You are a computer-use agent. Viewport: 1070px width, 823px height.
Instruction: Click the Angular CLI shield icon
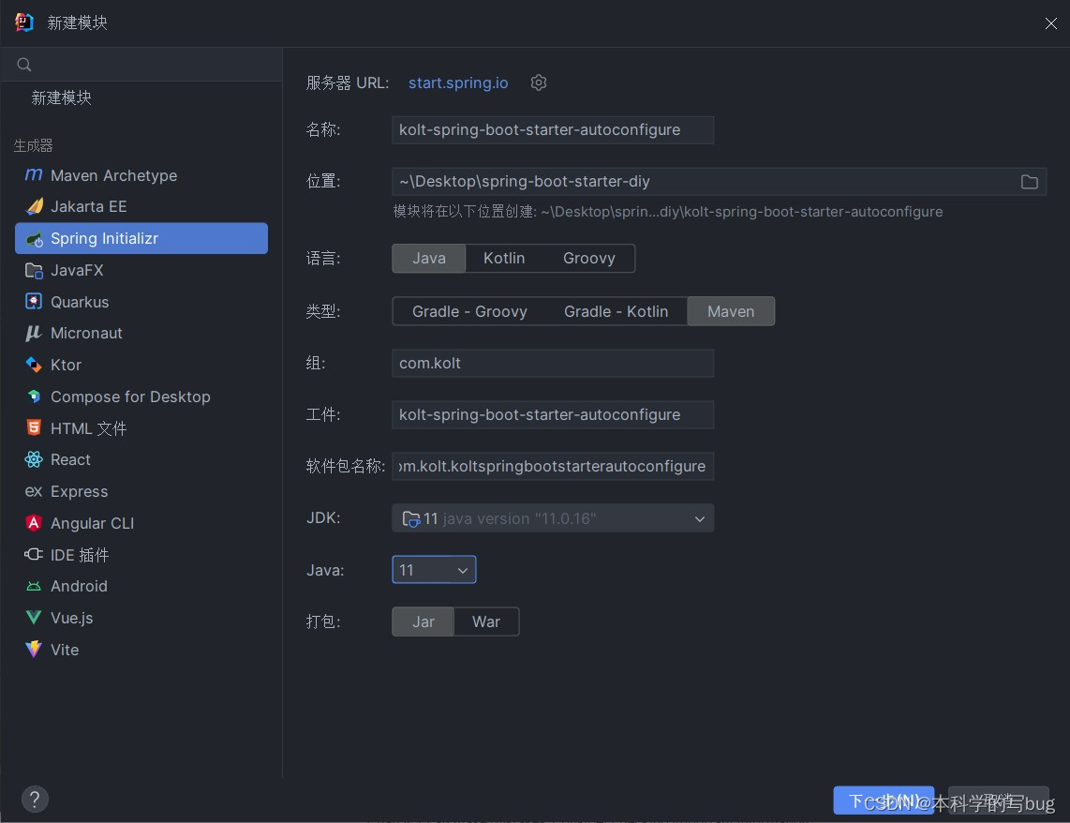[34, 523]
